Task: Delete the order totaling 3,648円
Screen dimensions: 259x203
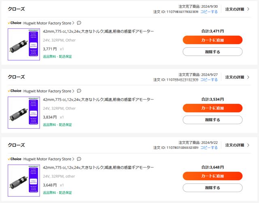Action: pos(212,188)
